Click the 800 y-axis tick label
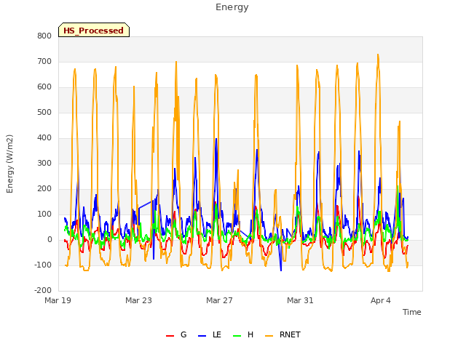Viewport: 466px width, 349px height. pyautogui.click(x=44, y=36)
